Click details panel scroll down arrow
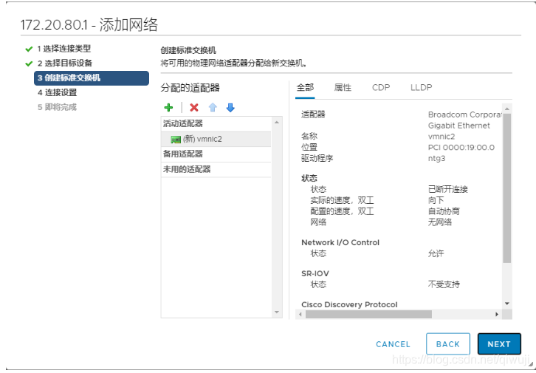 507,304
